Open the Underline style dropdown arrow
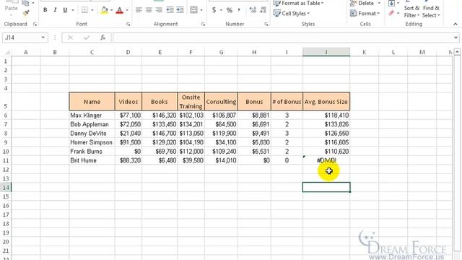The image size is (462, 260). (x=72, y=10)
